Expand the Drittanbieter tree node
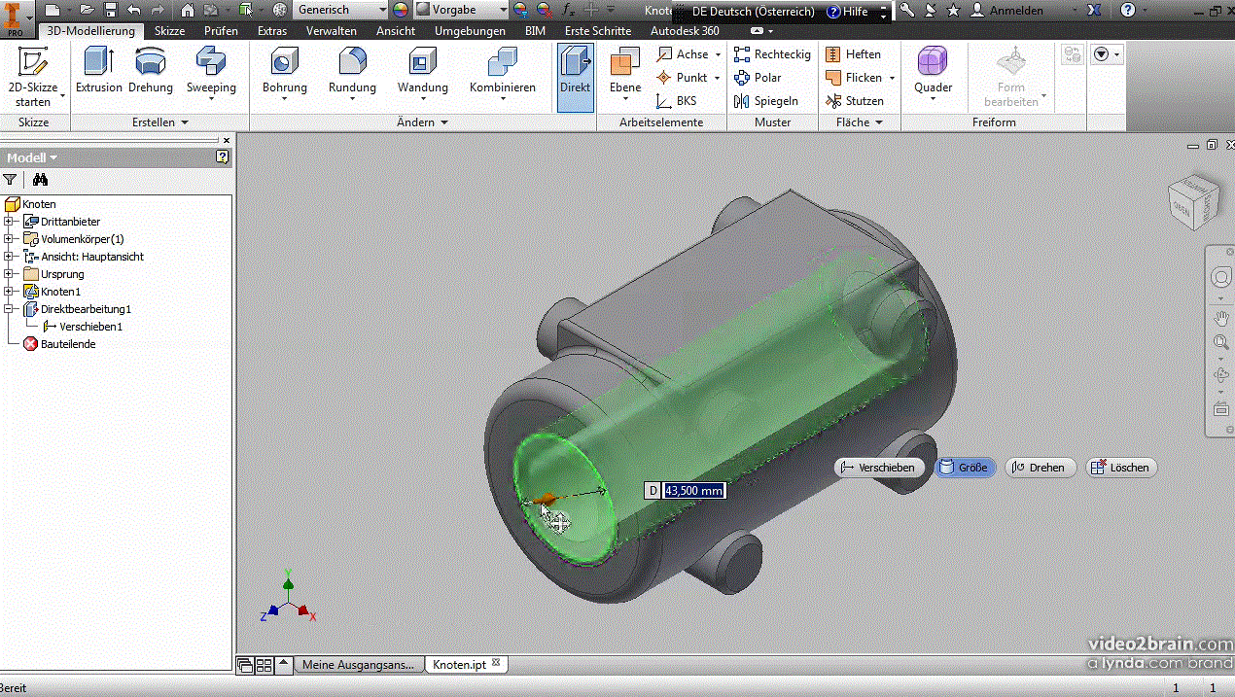Image resolution: width=1235 pixels, height=697 pixels. (9, 222)
